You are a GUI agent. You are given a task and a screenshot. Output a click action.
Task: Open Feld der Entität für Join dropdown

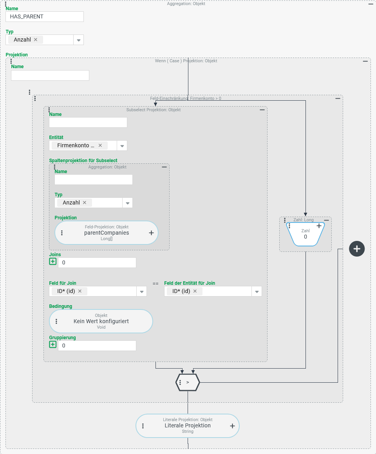coord(257,291)
